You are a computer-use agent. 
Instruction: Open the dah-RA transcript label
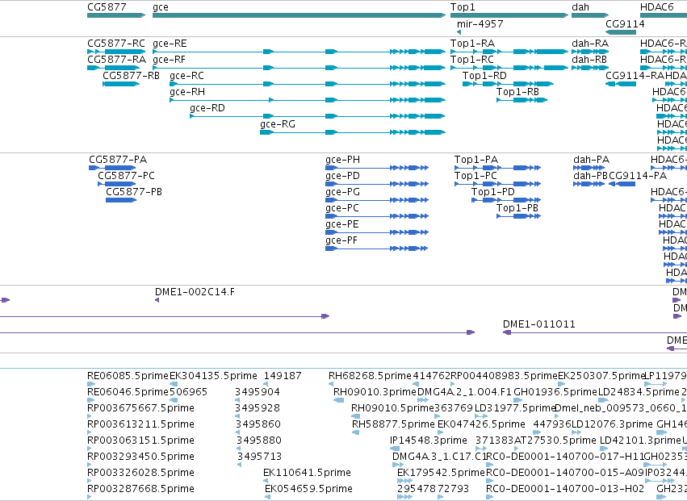click(x=590, y=44)
